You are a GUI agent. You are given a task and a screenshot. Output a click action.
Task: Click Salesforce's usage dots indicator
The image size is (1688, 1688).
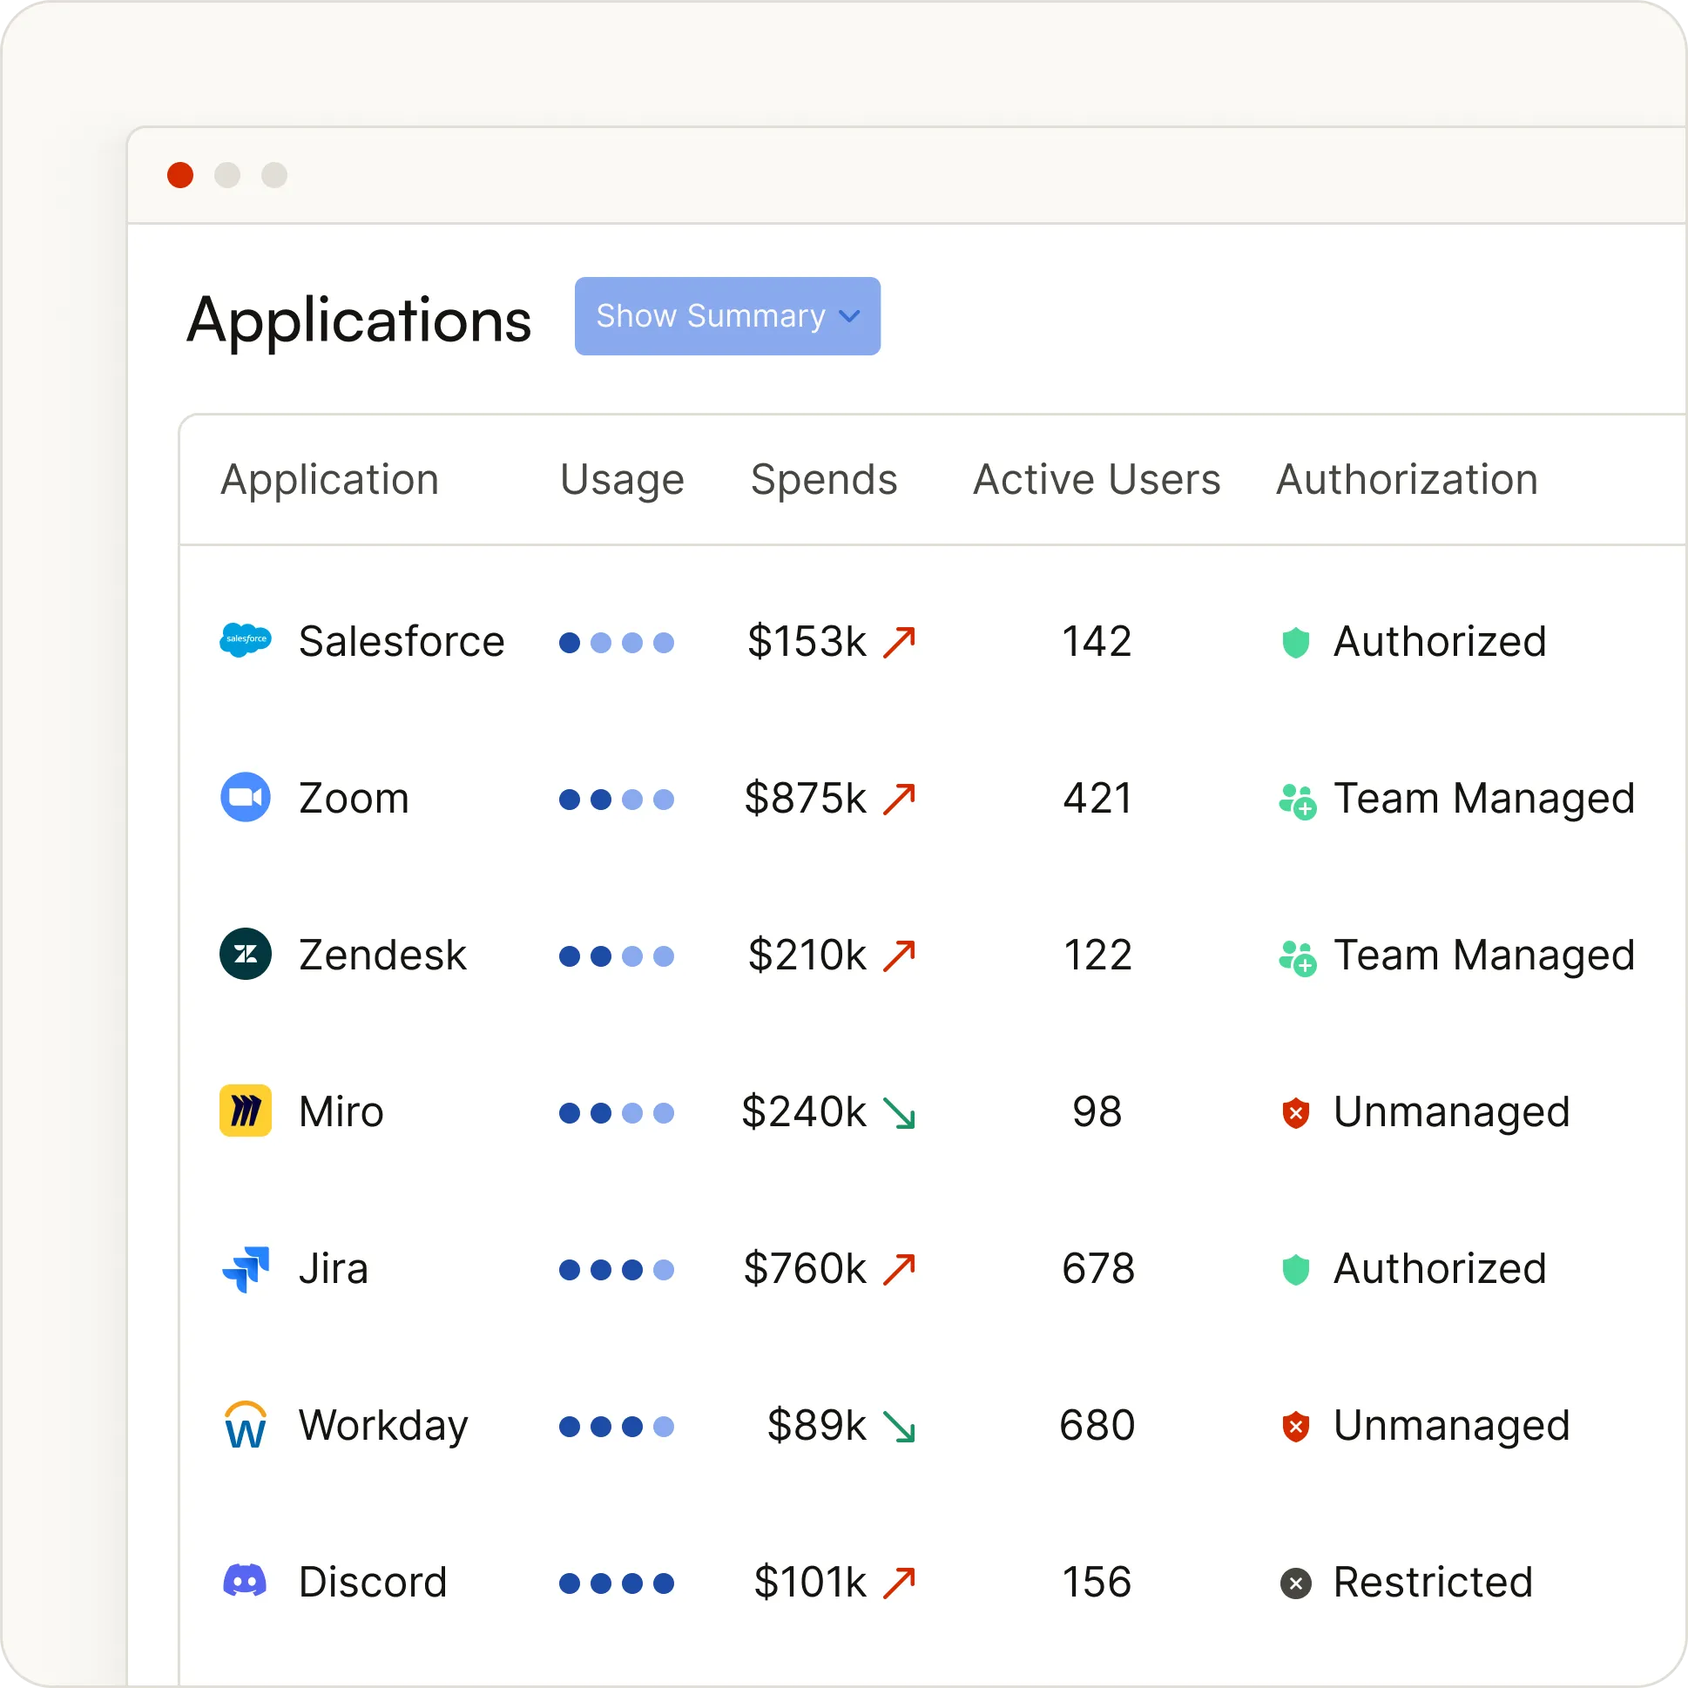617,643
